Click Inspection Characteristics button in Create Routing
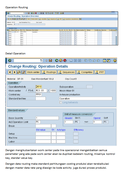 pyautogui.click(x=71, y=19)
